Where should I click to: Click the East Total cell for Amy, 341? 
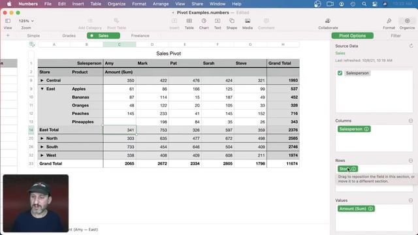pyautogui.click(x=120, y=130)
